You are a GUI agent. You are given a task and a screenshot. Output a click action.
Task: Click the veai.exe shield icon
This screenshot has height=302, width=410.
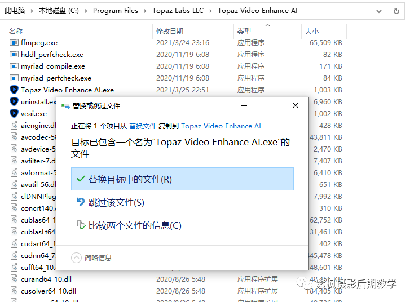pos(14,113)
